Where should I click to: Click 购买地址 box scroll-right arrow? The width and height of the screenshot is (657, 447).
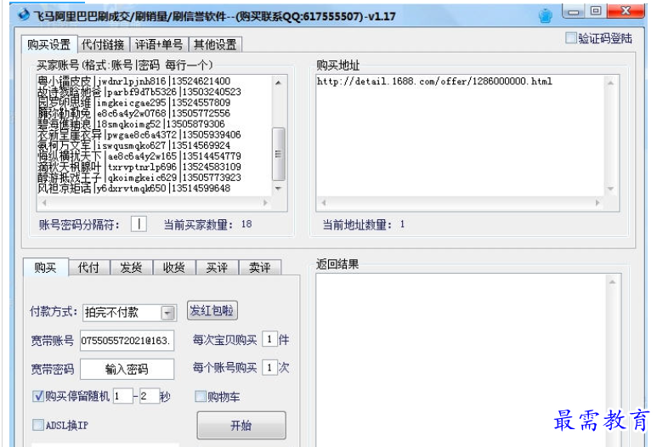[598, 203]
